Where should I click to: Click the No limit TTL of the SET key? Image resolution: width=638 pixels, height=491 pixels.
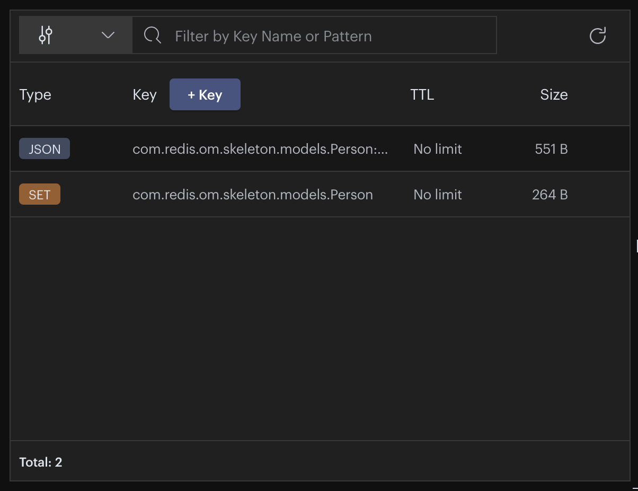[x=437, y=194]
